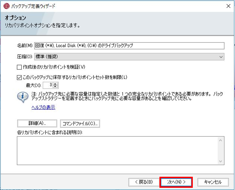Image resolution: width=235 pixels, height=190 pixels.
Task: Go back with the 戻る(B) button
Action: point(144,182)
